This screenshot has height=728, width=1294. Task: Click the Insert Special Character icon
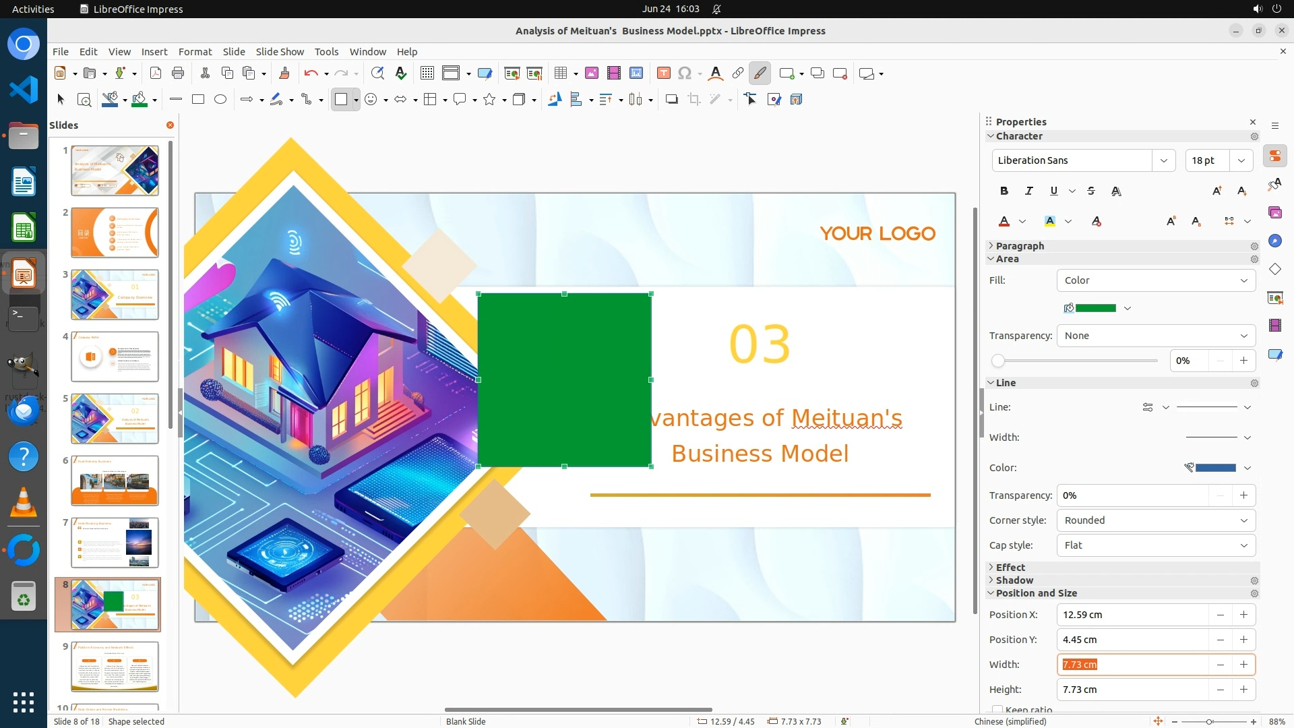(684, 73)
